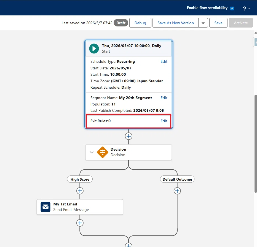This screenshot has height=247, width=257.
Task: Select the High Score outcome label
Action: (80, 179)
